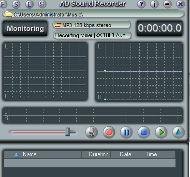The width and height of the screenshot is (190, 177).
Task: Minimize the AD Sound Recorder window
Action: (x=167, y=4)
